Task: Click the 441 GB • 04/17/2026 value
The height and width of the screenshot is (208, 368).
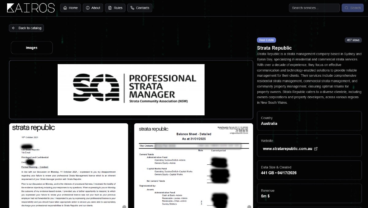Action: pyautogui.click(x=279, y=173)
